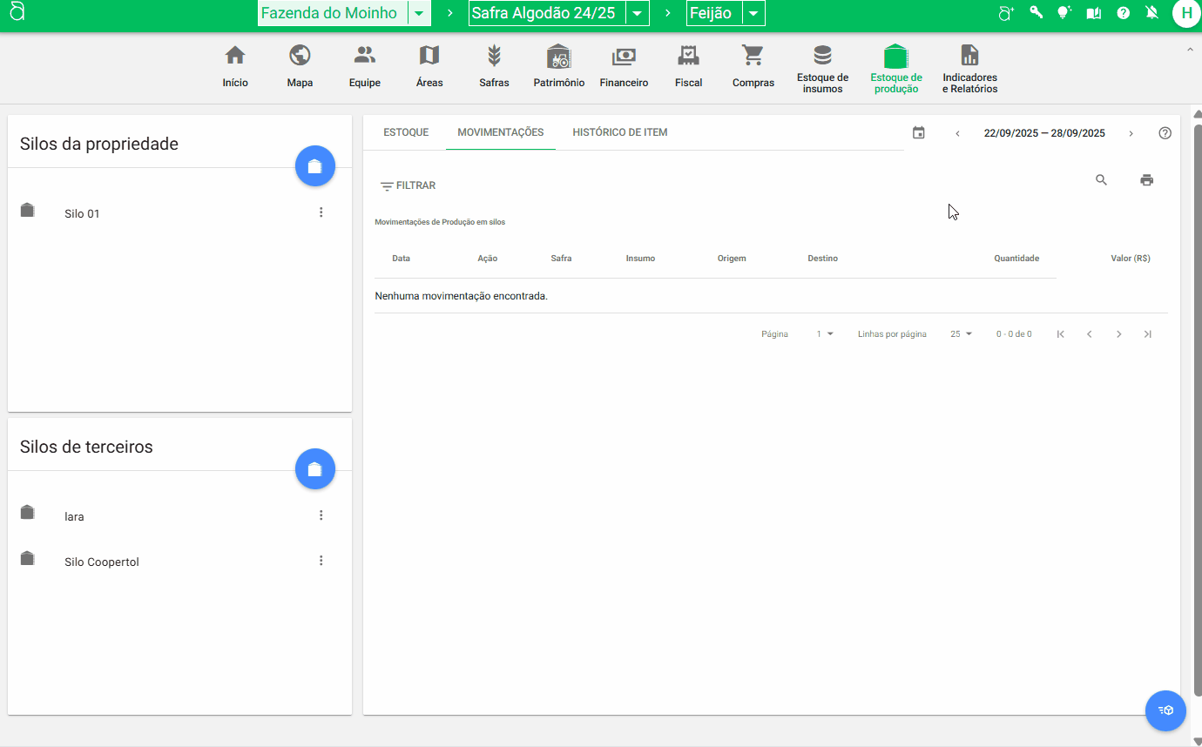Click the print icon

1146,180
